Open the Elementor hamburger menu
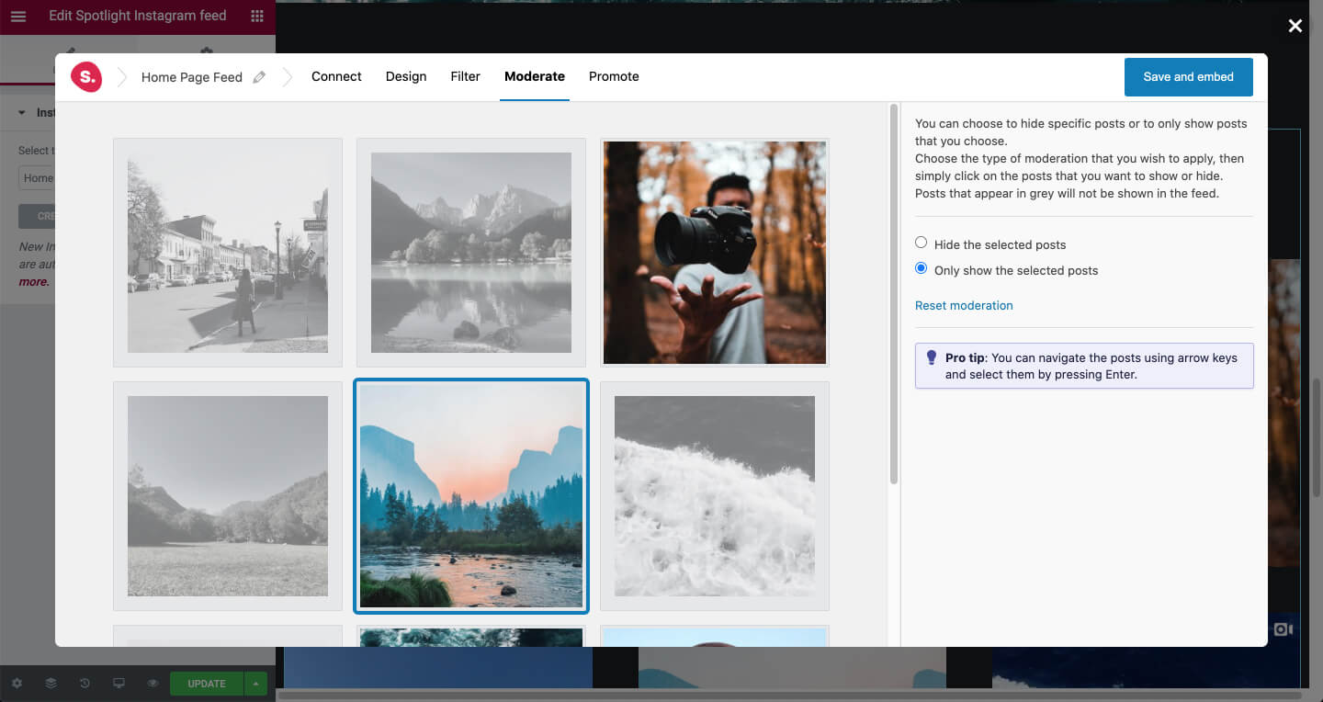Viewport: 1323px width, 702px height. [x=18, y=17]
